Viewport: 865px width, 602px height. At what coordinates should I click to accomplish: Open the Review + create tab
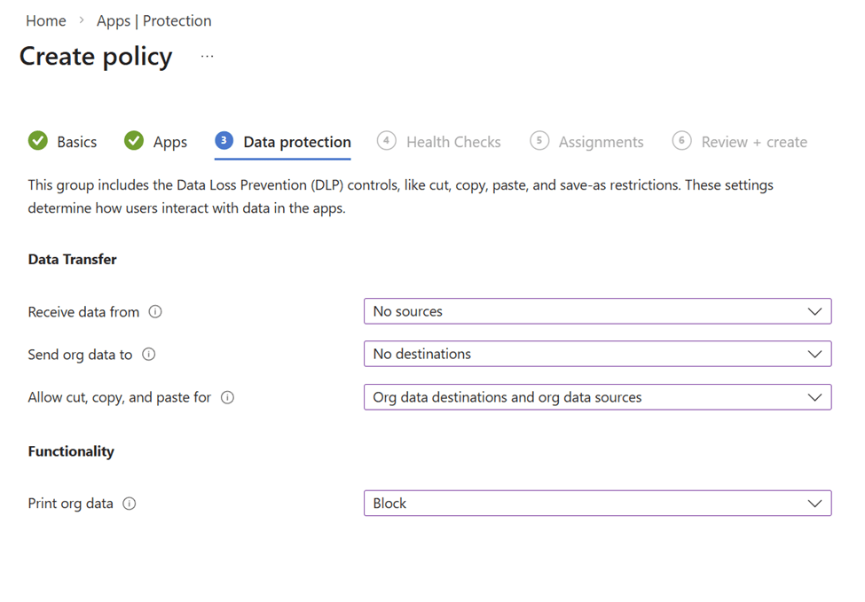click(754, 142)
